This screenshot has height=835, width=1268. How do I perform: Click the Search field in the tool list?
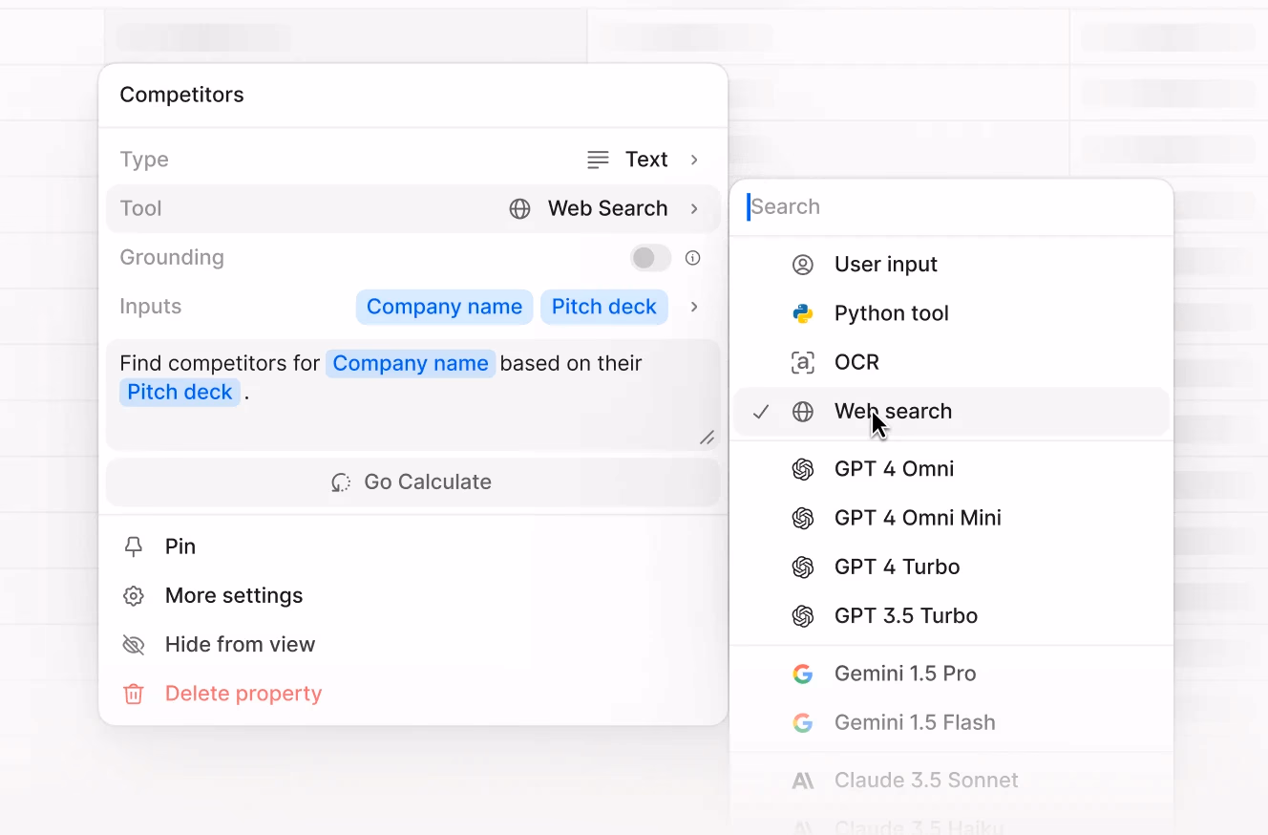pos(952,207)
